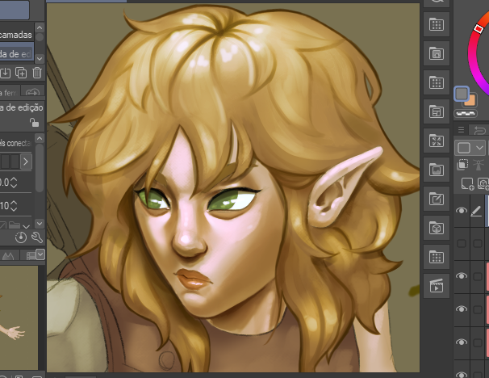Viewport: 489px width, 378px height.
Task: Open the image material folder icon
Action: pyautogui.click(x=437, y=170)
